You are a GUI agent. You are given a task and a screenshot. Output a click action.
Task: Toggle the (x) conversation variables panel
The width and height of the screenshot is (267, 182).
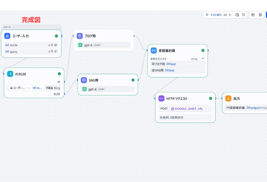[x=260, y=15]
